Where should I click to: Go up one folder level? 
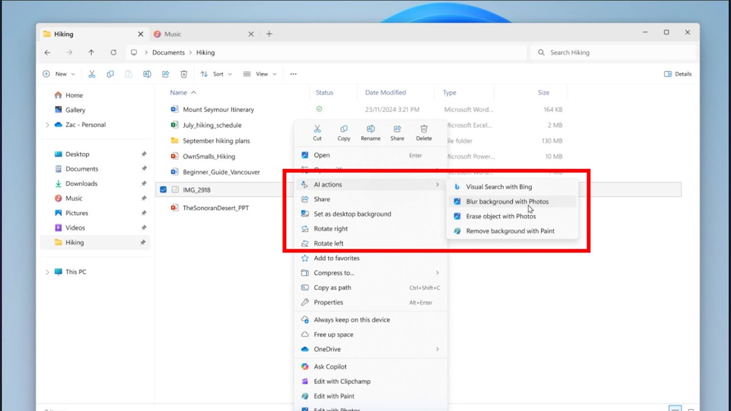pyautogui.click(x=91, y=52)
